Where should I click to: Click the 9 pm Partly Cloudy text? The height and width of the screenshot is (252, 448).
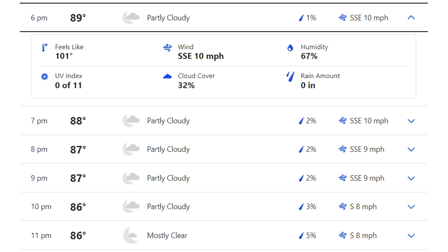(x=168, y=178)
